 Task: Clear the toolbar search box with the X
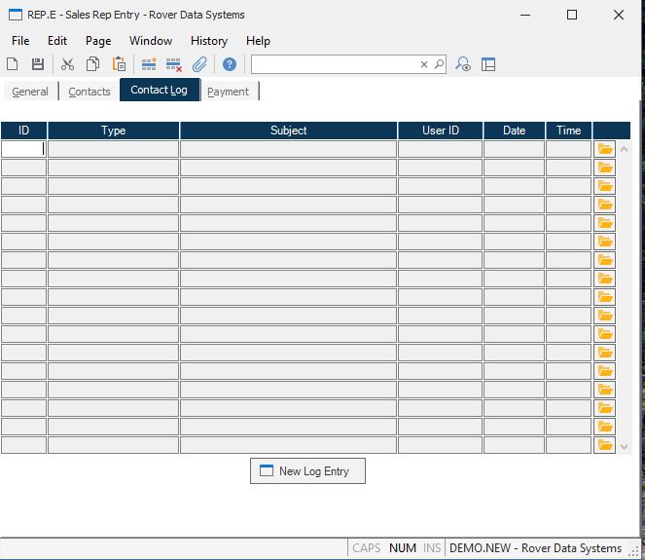point(424,64)
